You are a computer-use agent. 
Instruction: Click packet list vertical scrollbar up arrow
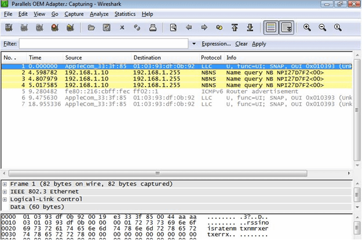pos(357,56)
